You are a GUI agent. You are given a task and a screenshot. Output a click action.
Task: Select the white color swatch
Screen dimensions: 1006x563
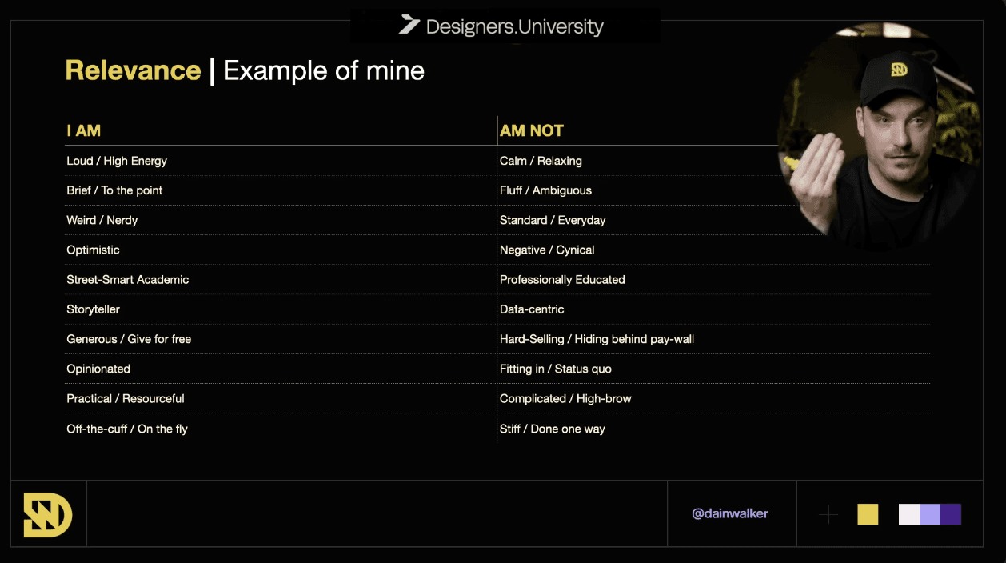[909, 514]
